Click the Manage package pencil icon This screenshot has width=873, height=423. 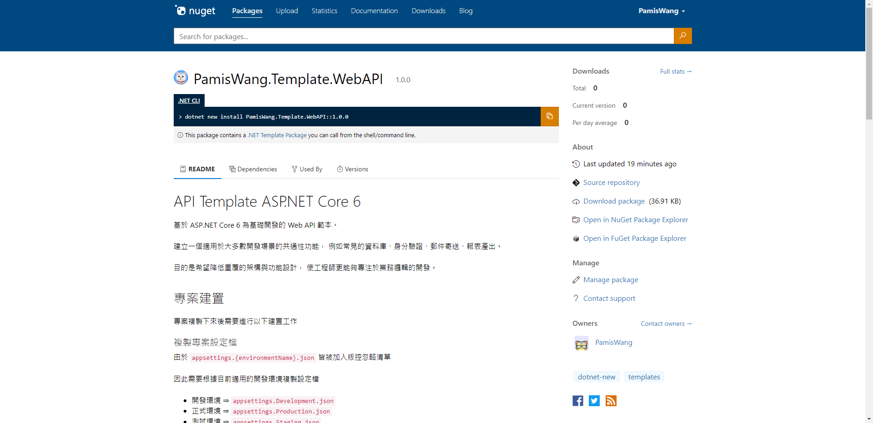click(x=576, y=280)
